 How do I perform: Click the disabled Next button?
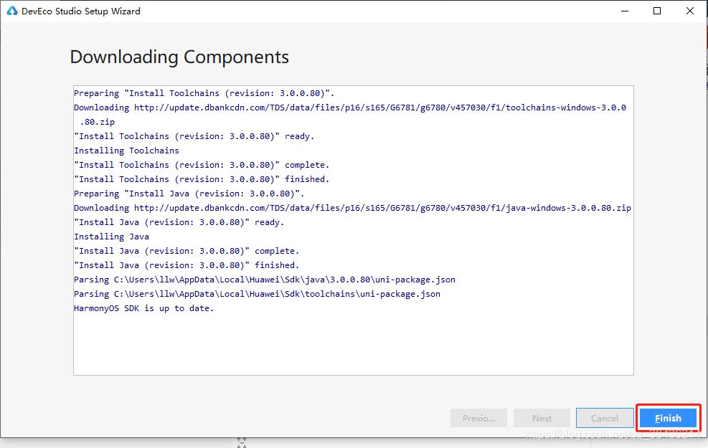(542, 418)
